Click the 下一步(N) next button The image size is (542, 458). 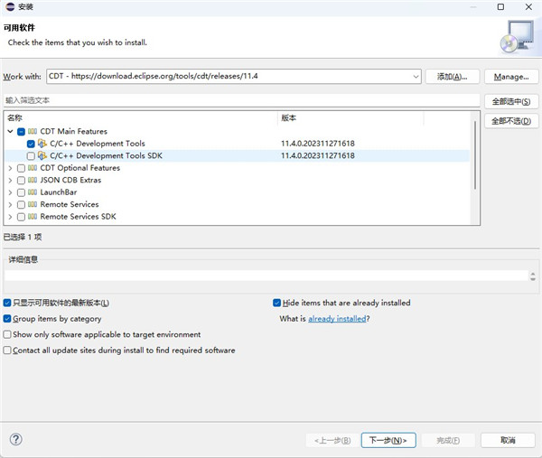(x=388, y=440)
